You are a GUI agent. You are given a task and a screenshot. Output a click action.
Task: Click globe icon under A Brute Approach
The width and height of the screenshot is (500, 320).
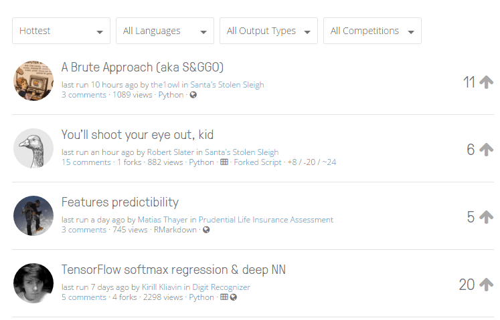[x=193, y=95]
